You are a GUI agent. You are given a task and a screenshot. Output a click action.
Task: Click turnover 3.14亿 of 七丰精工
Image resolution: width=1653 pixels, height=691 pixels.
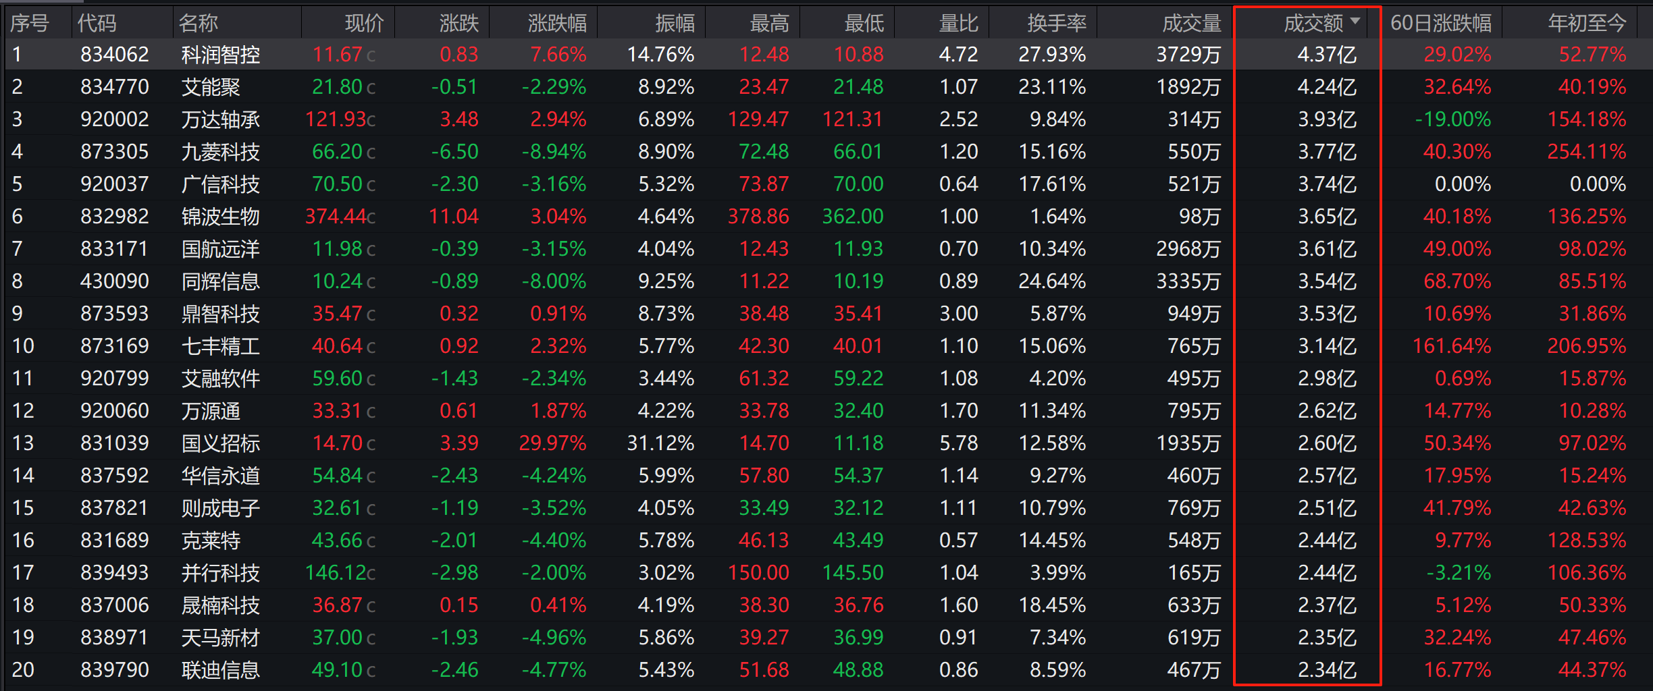click(x=1327, y=345)
